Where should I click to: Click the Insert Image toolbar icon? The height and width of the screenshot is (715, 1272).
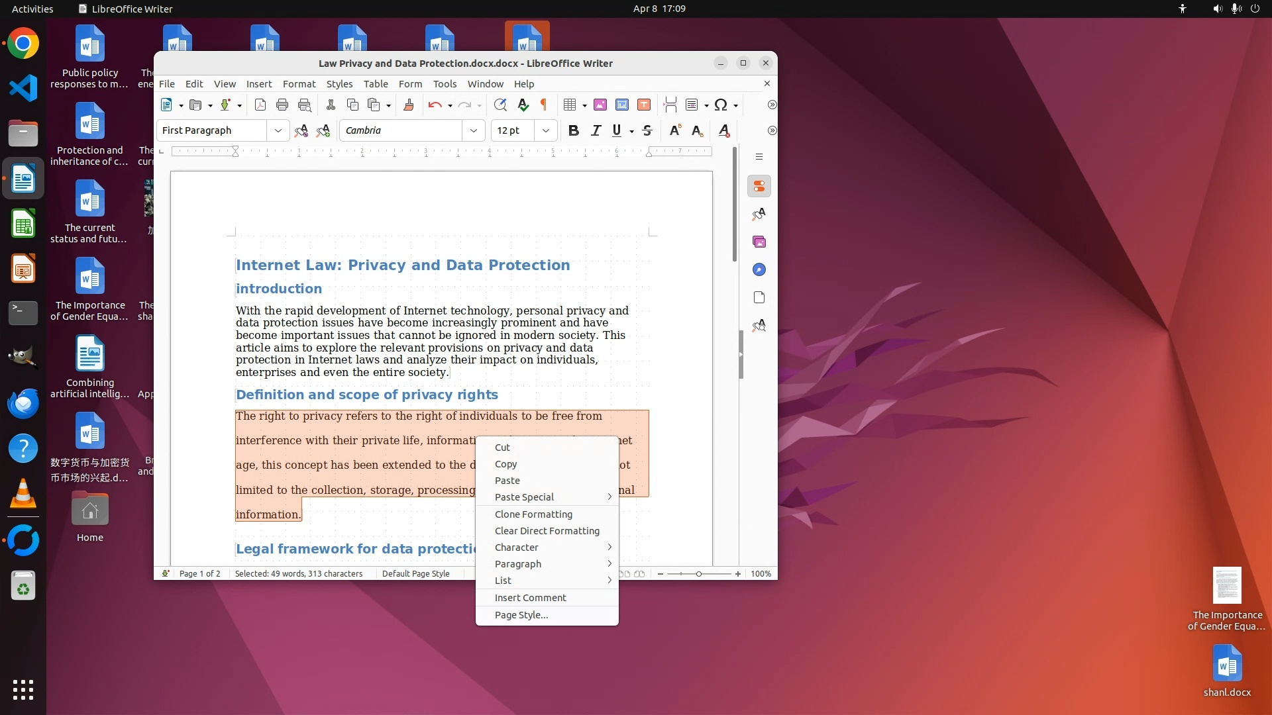600,105
